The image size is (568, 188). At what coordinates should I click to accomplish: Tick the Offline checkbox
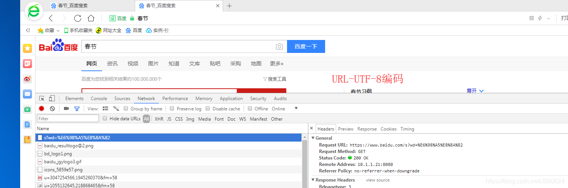pyautogui.click(x=250, y=108)
